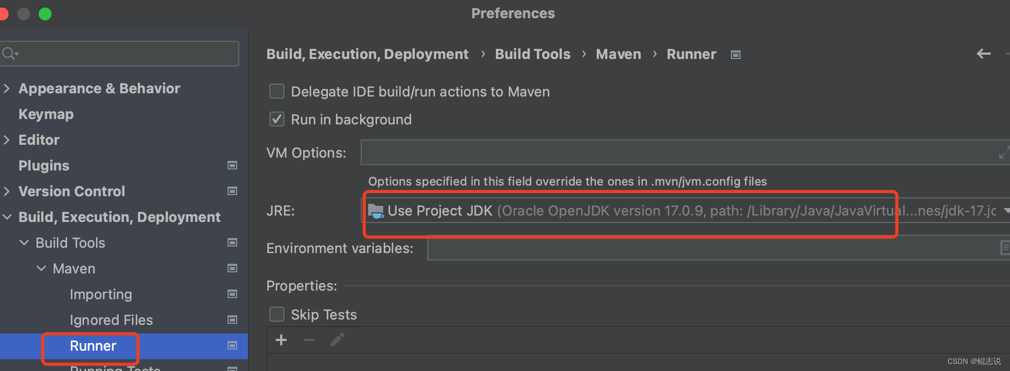
Task: Click inside the VM Options text field
Action: click(679, 153)
